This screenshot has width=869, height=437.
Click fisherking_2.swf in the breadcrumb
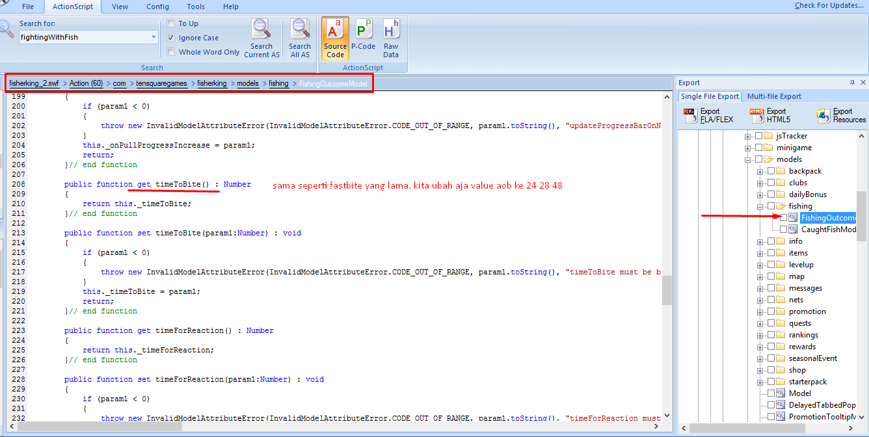click(35, 83)
